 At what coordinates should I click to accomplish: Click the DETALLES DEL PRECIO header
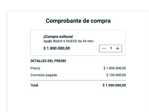point(48,61)
